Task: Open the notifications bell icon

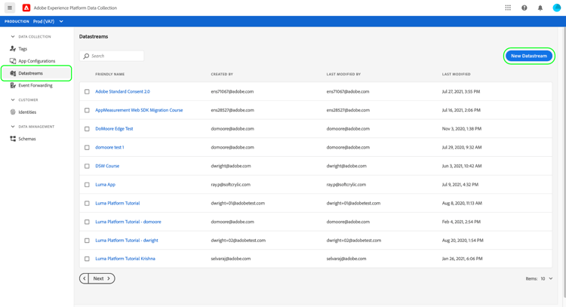Action: [540, 8]
